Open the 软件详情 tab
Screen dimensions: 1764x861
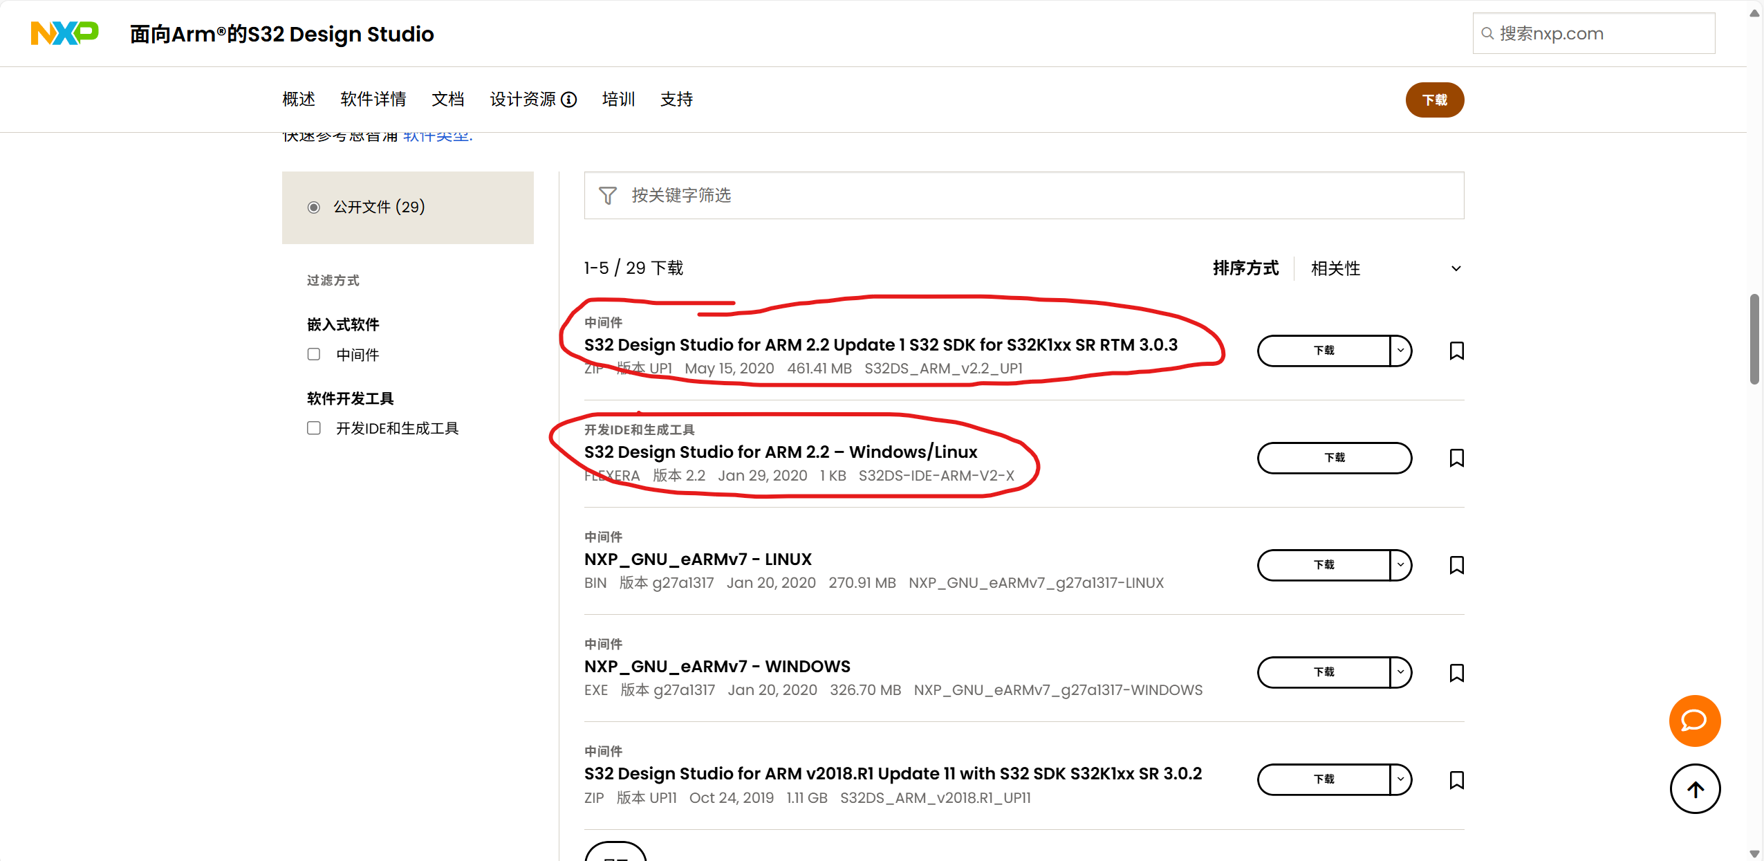tap(373, 100)
